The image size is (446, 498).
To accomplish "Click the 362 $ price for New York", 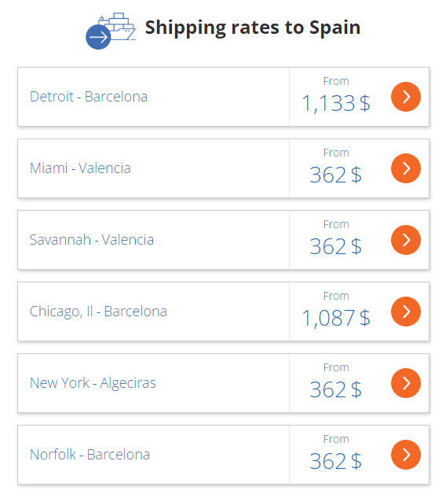I will tap(336, 389).
